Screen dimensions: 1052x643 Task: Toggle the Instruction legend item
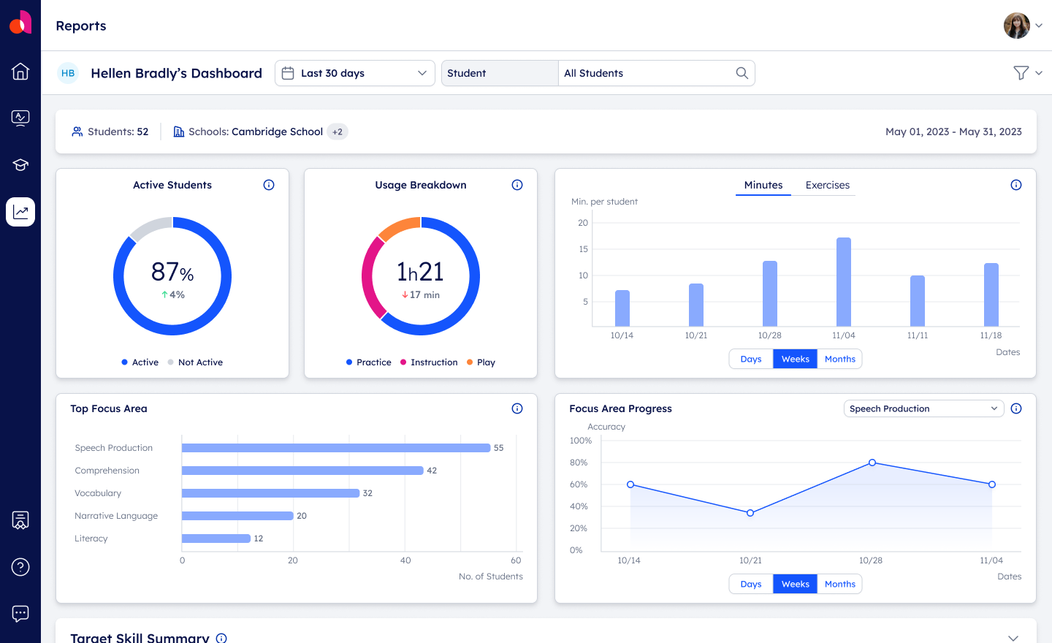point(429,362)
